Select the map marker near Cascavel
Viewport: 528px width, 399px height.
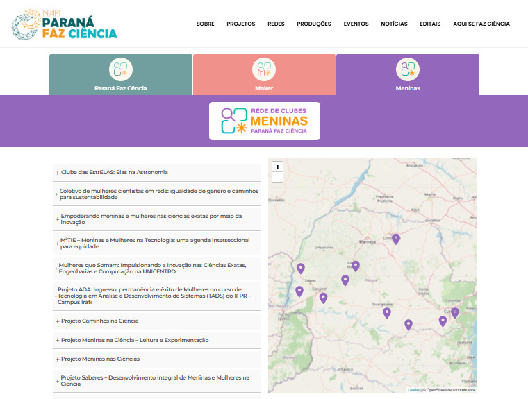point(323,298)
